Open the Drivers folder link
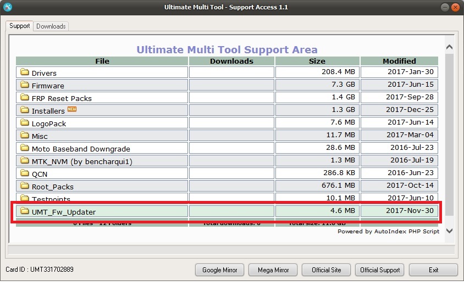Viewport: 464px width, 286px height. point(44,73)
